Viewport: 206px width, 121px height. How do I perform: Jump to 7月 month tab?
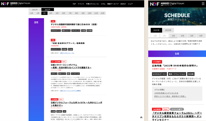(70, 13)
